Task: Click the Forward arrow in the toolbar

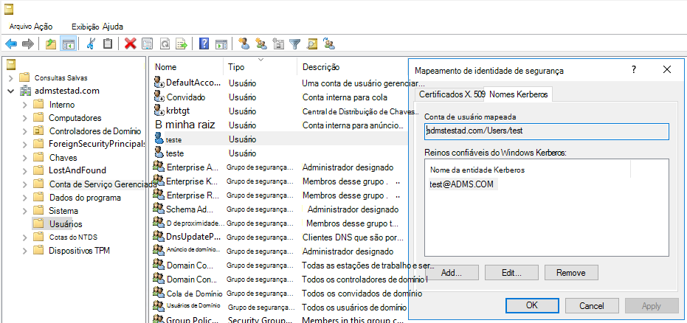Action: point(28,44)
